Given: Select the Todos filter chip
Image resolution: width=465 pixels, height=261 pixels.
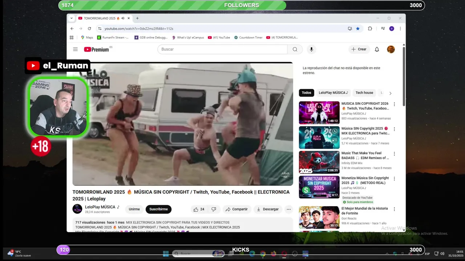Looking at the screenshot, I should (307, 93).
